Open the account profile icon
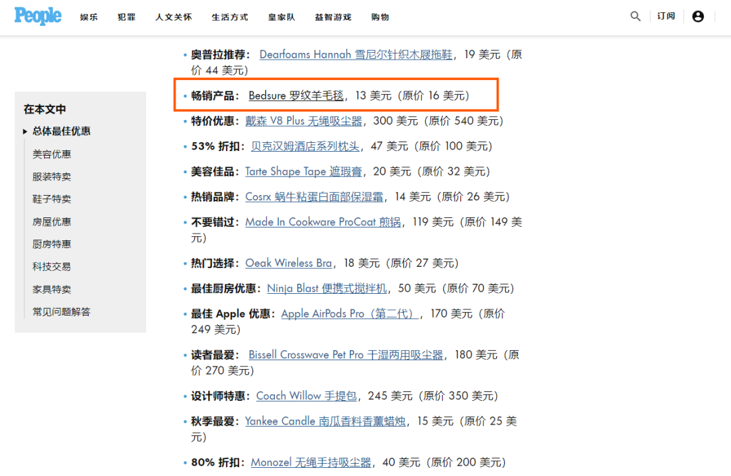The image size is (731, 476). pyautogui.click(x=699, y=16)
